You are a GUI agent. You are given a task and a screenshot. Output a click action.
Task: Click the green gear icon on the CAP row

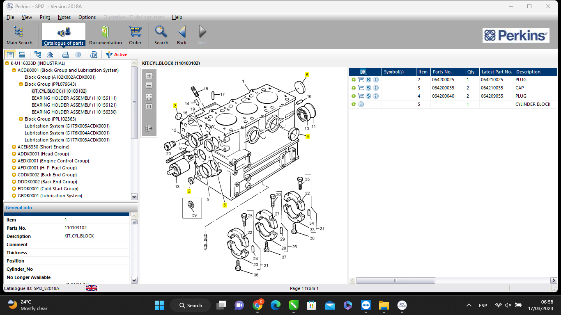pos(353,87)
